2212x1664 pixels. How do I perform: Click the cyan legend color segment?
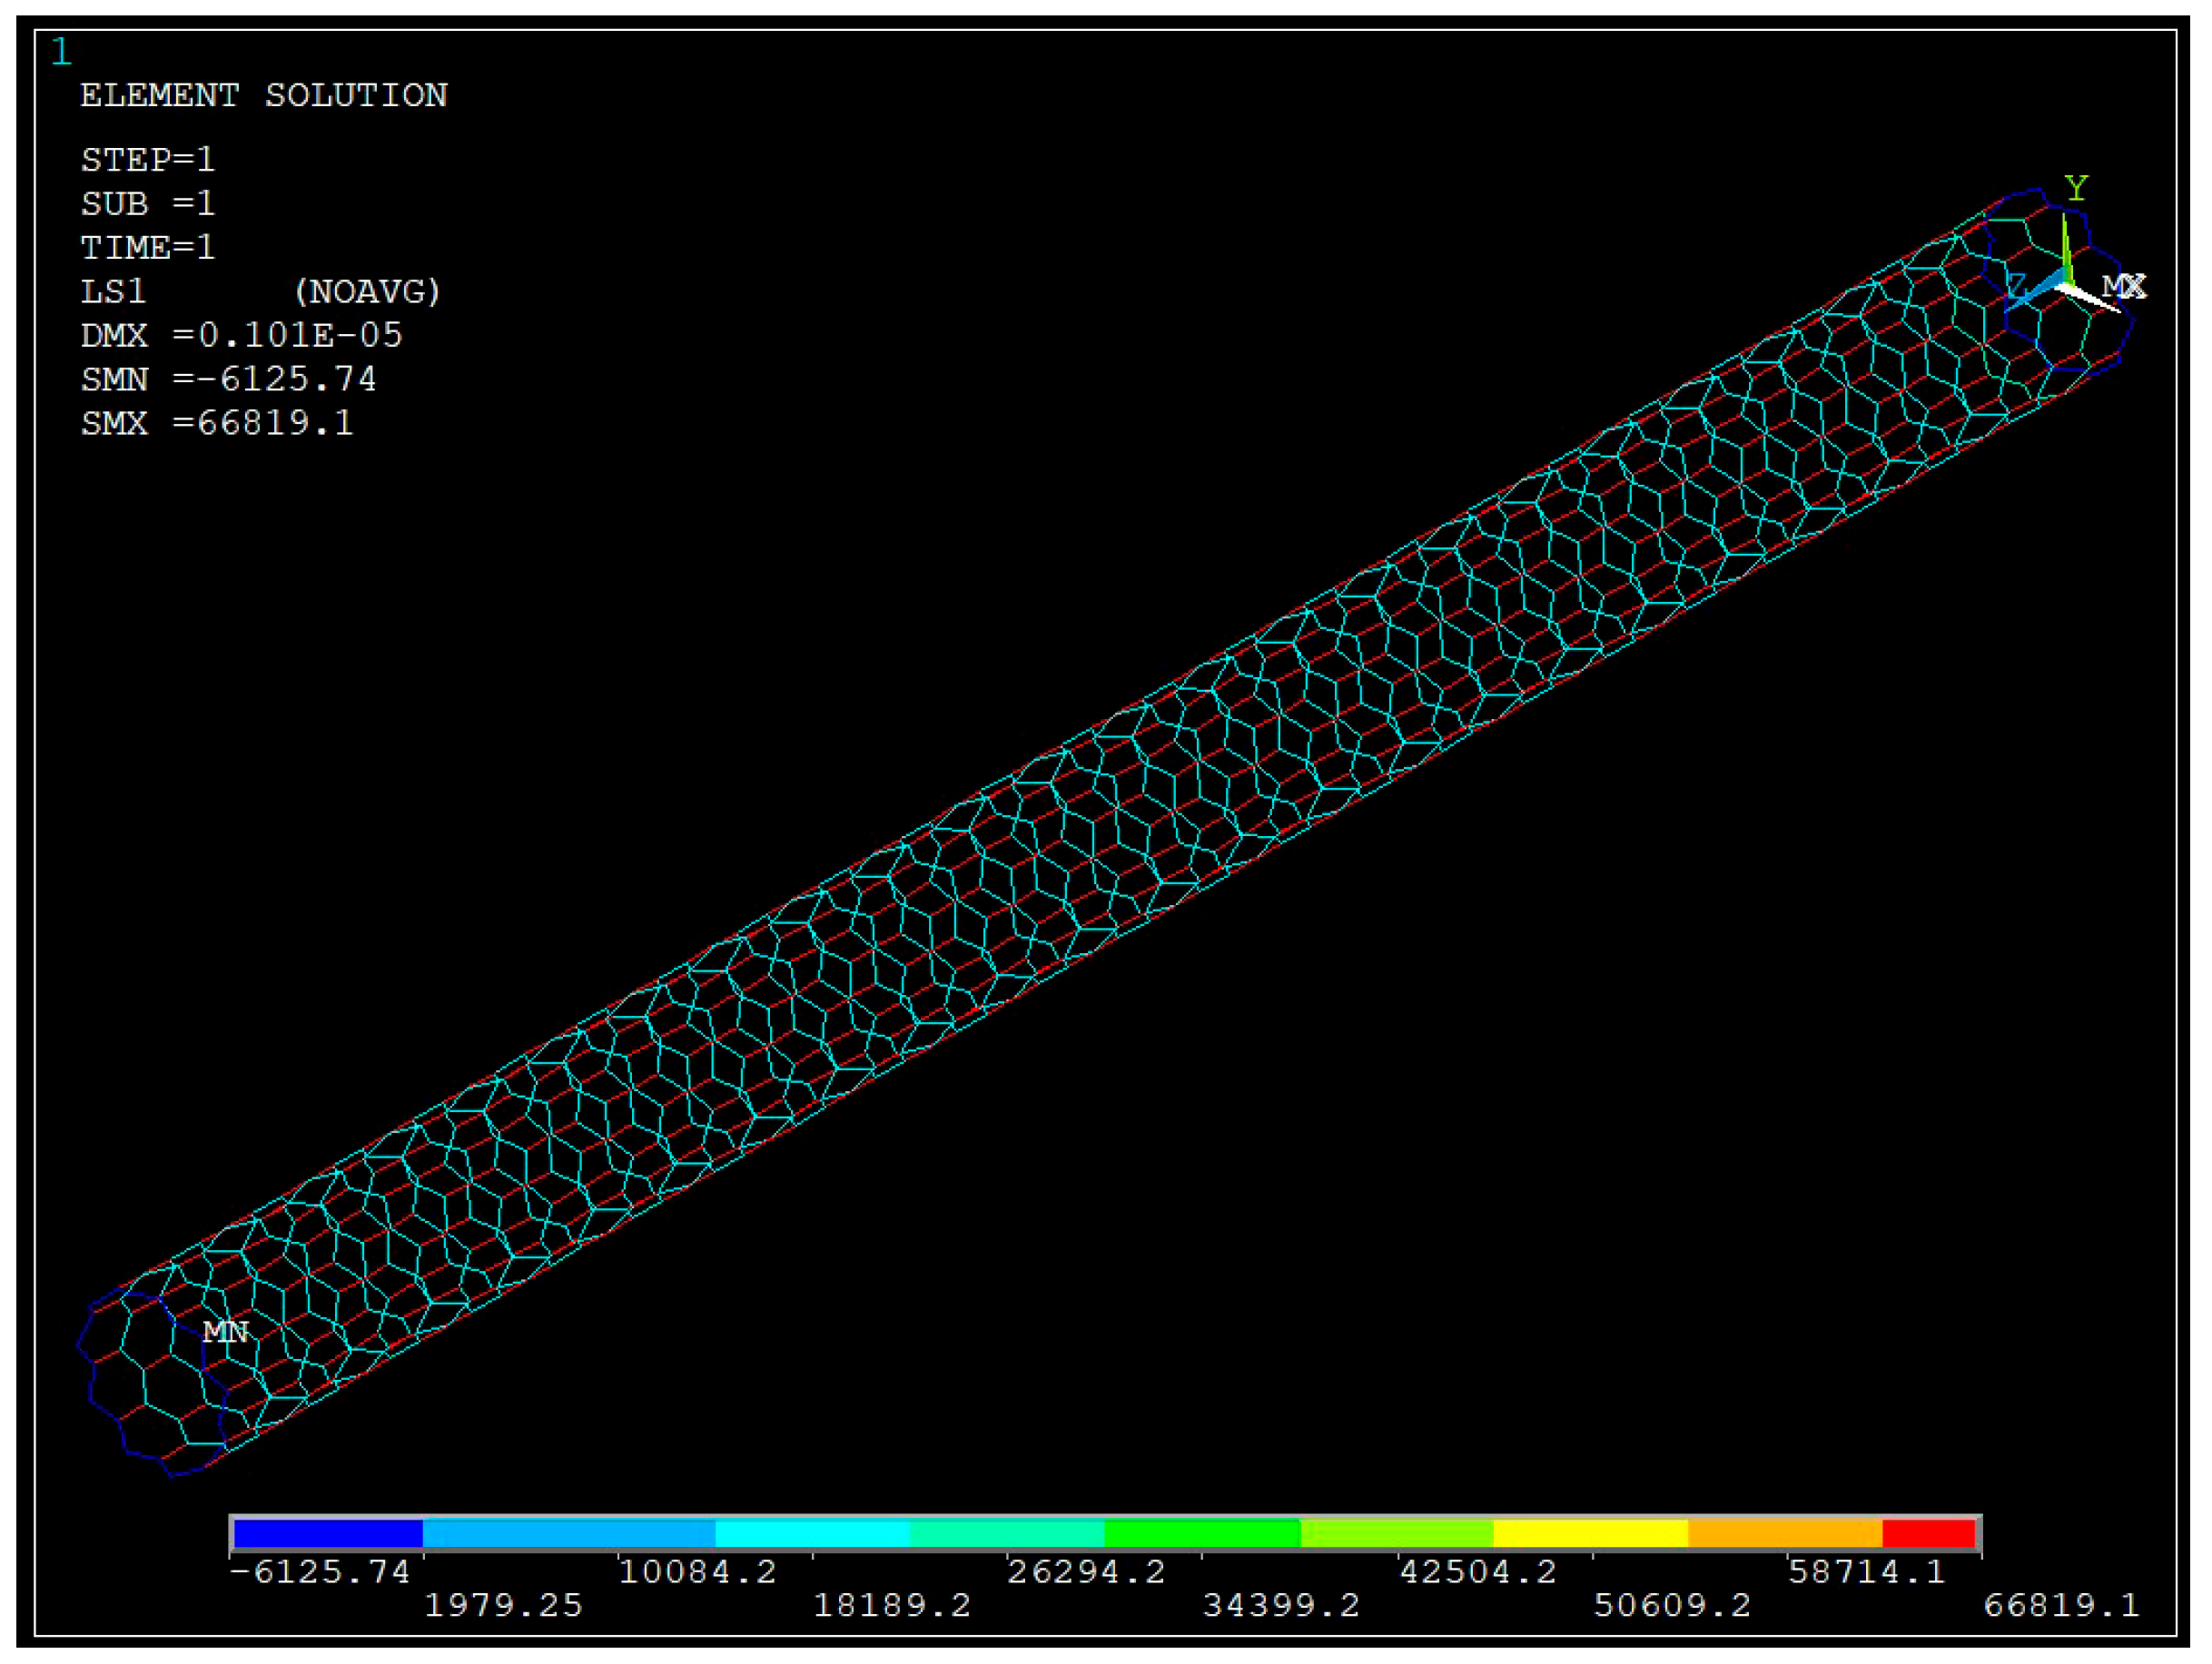click(x=812, y=1533)
